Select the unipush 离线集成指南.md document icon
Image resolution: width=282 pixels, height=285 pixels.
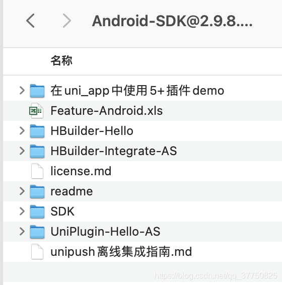[x=37, y=252]
